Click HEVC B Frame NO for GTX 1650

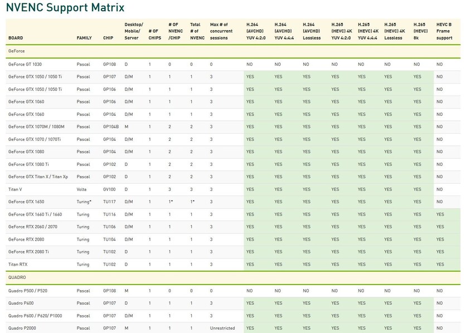pyautogui.click(x=440, y=202)
